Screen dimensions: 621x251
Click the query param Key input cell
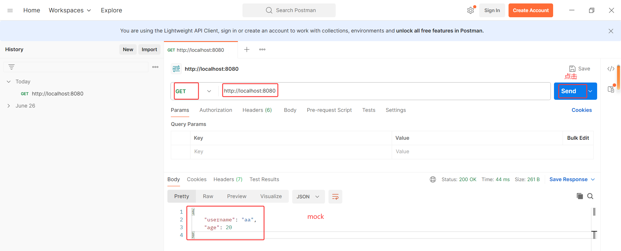tap(291, 152)
